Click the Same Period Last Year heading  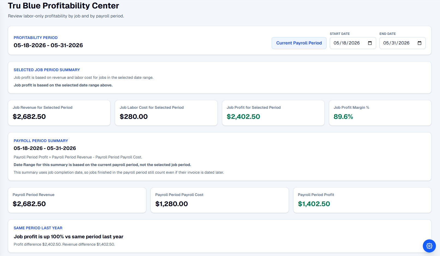click(x=38, y=228)
